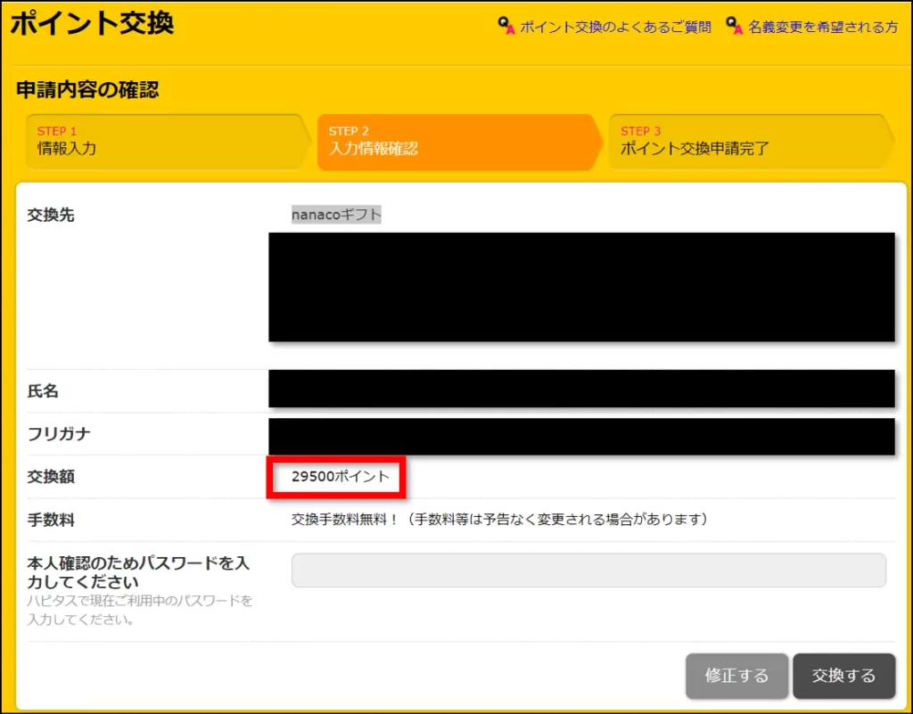Click the arrow tip of the STEP 2 banner
Screen dimensions: 913x714
click(x=599, y=143)
